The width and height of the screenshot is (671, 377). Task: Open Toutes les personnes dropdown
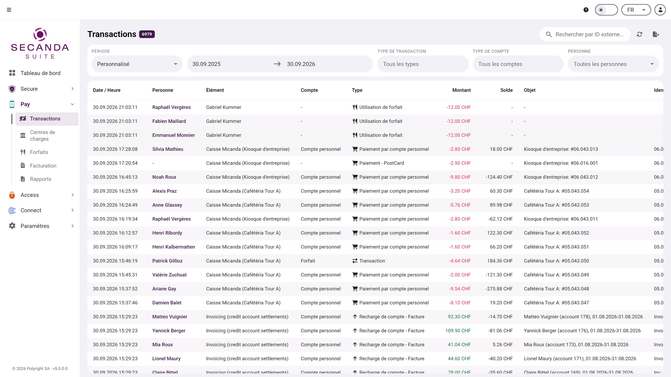[x=613, y=64]
